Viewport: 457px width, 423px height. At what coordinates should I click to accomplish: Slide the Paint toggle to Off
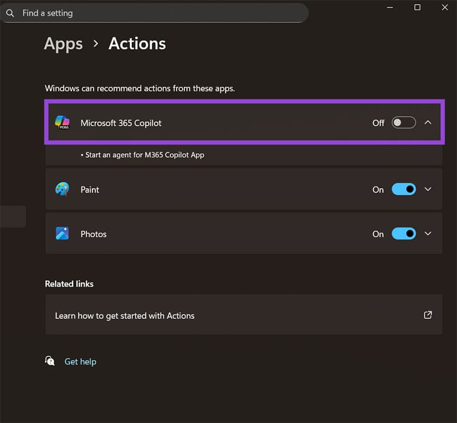pos(405,189)
